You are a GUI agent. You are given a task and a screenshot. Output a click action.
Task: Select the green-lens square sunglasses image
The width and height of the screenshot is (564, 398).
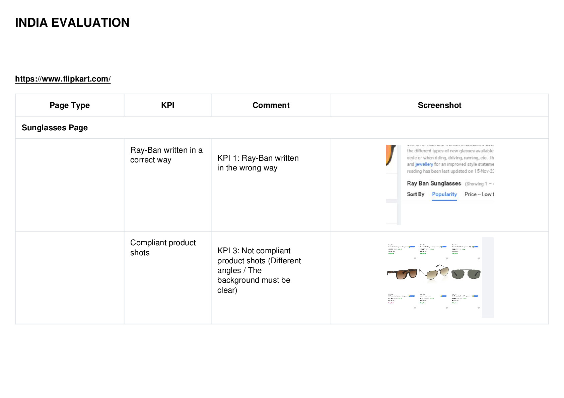point(466,274)
